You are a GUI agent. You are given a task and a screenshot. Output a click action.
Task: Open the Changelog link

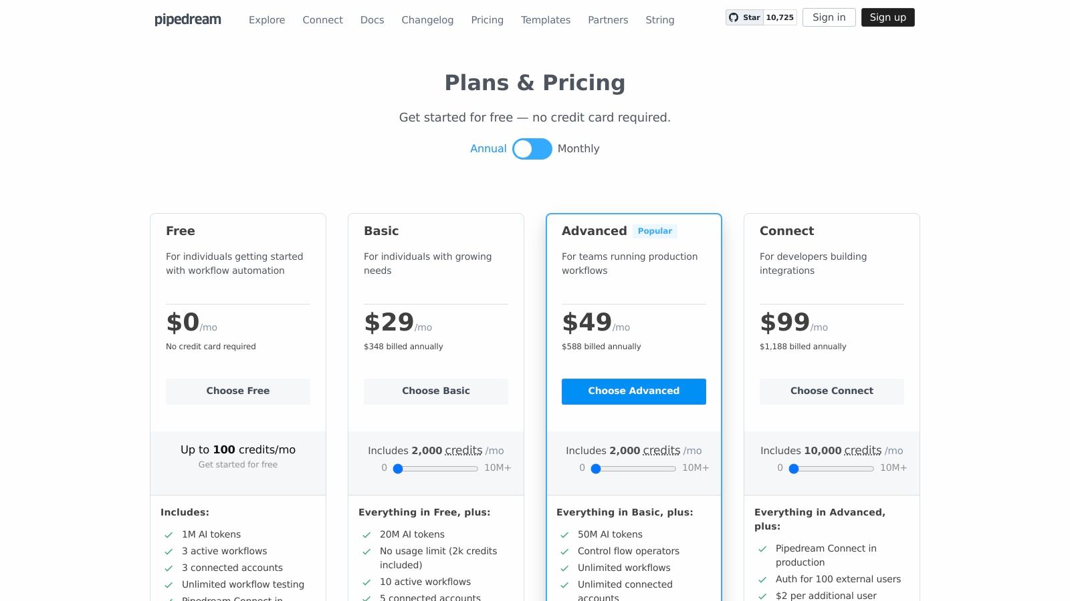click(x=427, y=20)
